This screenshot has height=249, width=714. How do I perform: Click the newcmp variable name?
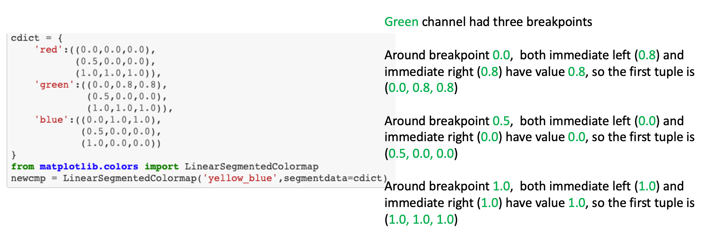(28, 178)
